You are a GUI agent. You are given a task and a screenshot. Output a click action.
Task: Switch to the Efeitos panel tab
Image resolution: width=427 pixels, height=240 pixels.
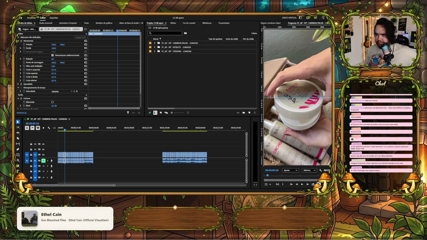point(173,23)
